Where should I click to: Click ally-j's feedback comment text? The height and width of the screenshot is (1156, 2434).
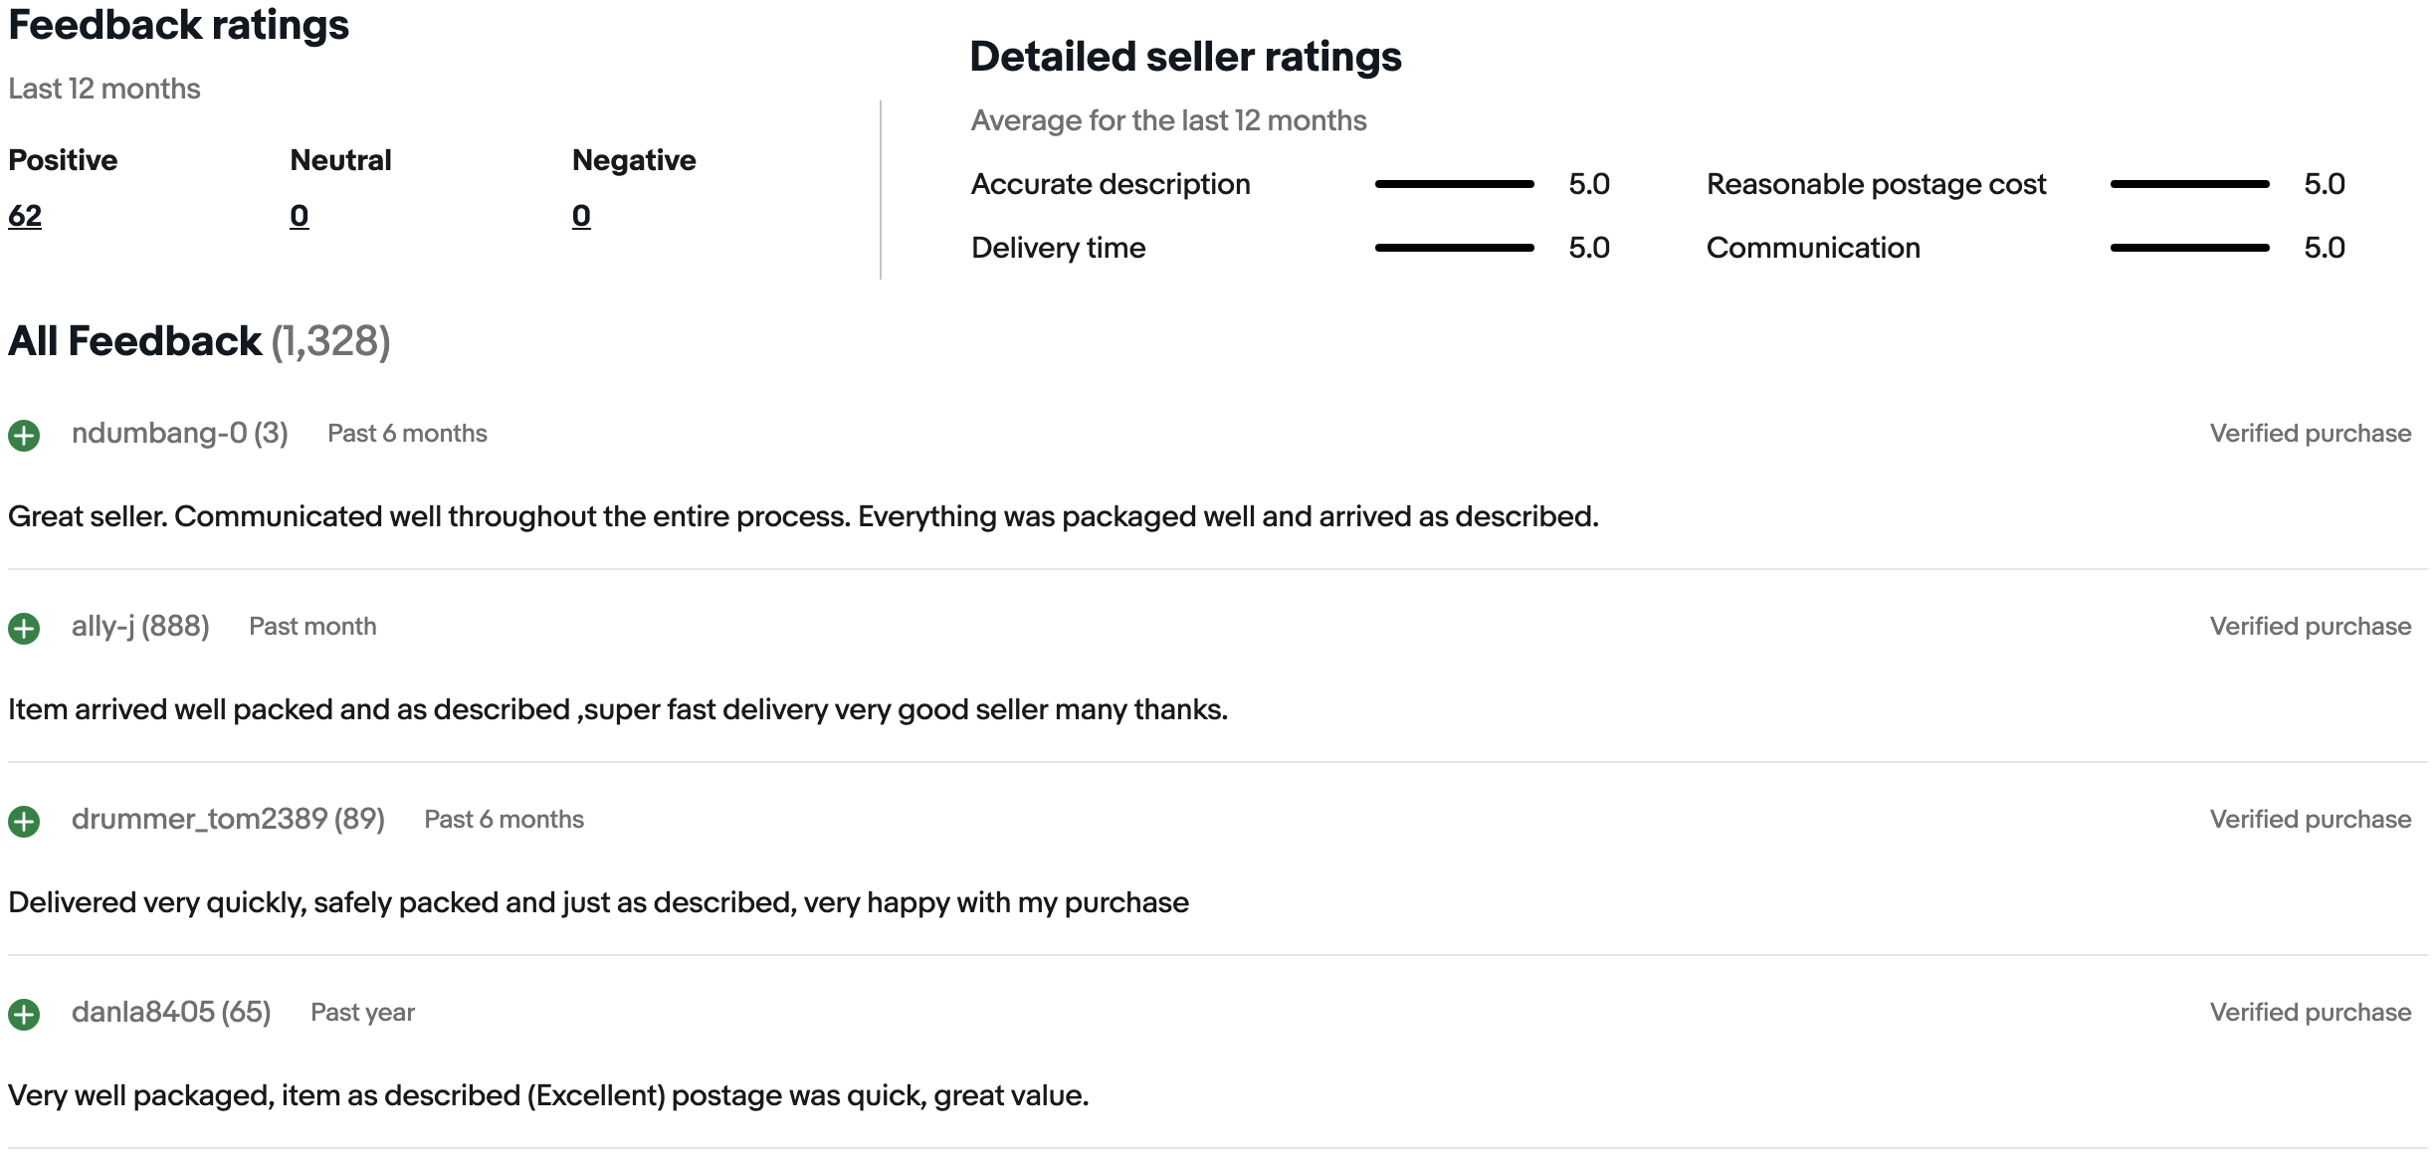pos(618,709)
